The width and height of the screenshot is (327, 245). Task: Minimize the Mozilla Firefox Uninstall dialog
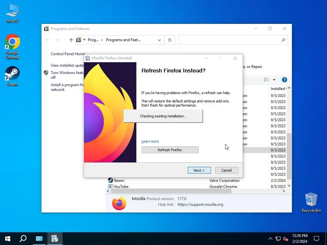tap(206, 58)
